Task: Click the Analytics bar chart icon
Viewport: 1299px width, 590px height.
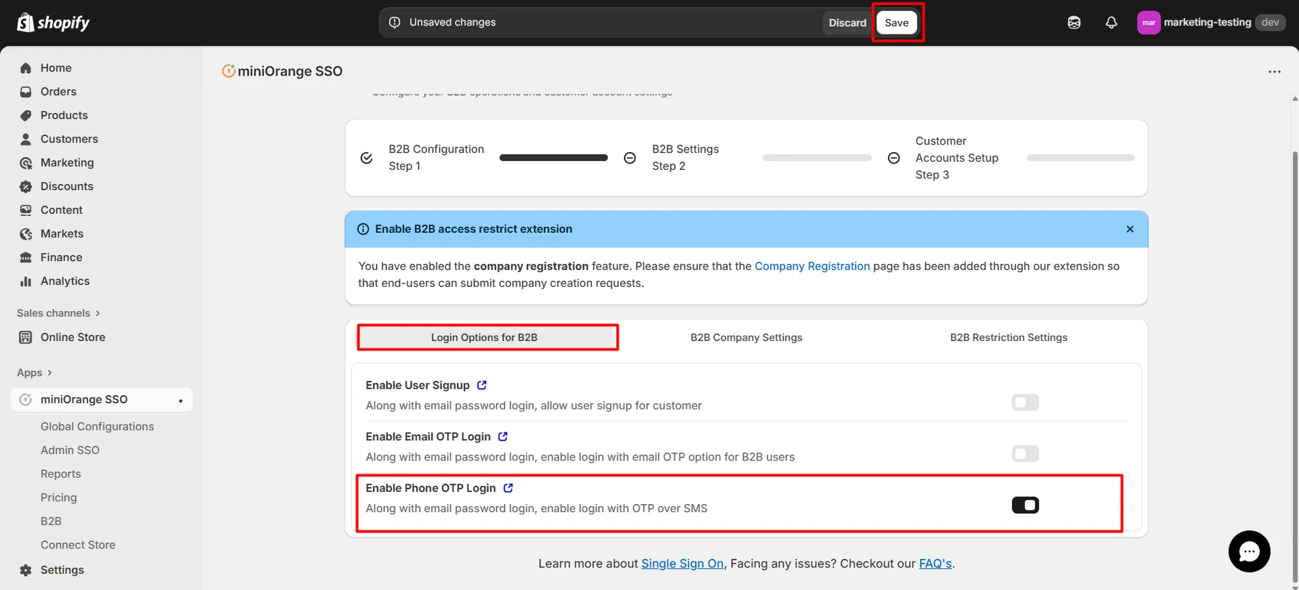Action: (x=26, y=281)
